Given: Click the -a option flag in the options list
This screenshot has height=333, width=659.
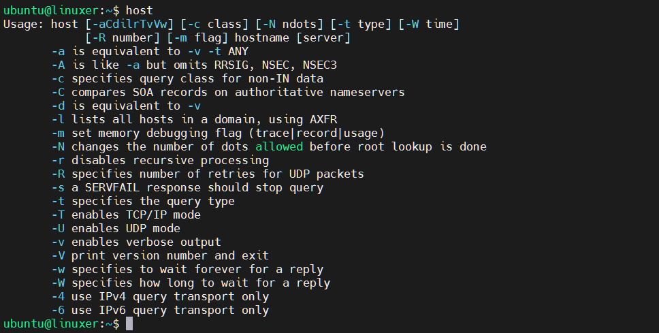Looking at the screenshot, I should click(x=58, y=51).
